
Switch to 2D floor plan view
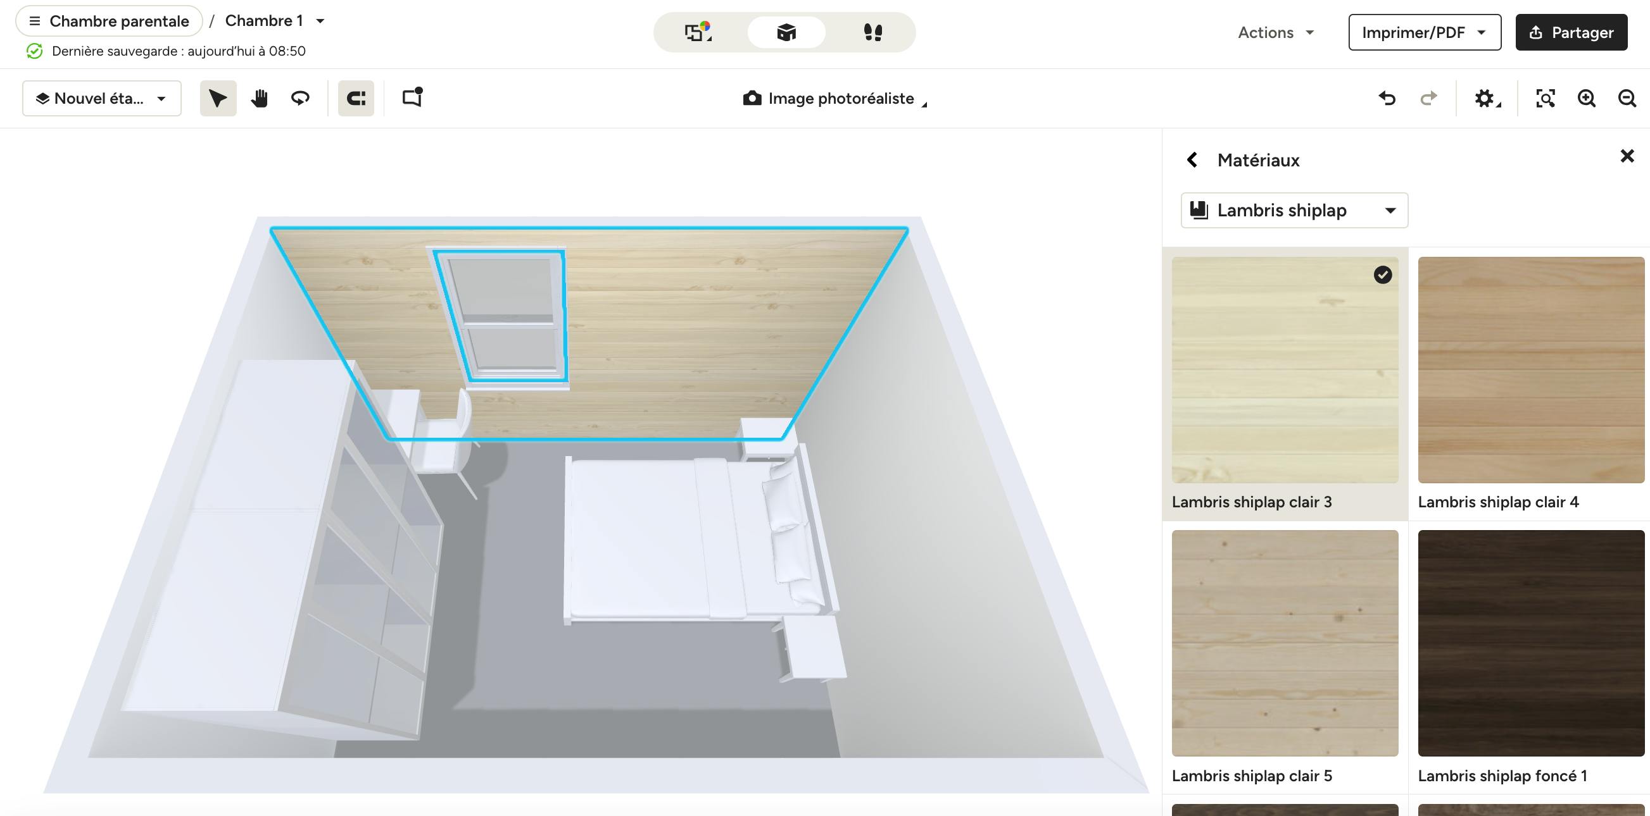tap(698, 32)
